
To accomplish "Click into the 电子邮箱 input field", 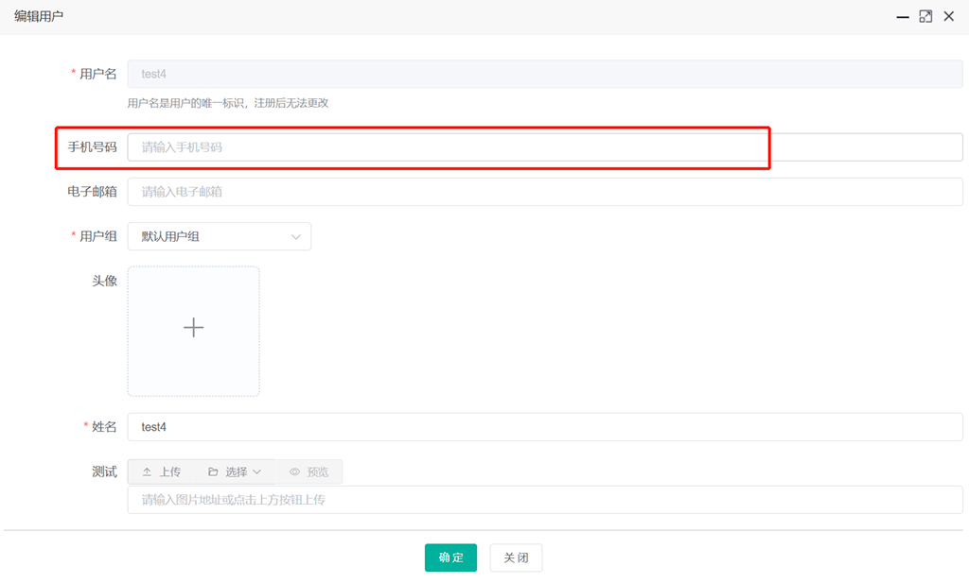I will [x=544, y=192].
